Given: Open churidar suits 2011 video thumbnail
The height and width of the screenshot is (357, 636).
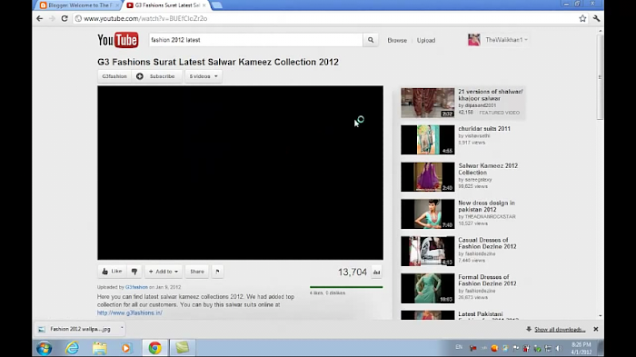Looking at the screenshot, I should pyautogui.click(x=428, y=140).
